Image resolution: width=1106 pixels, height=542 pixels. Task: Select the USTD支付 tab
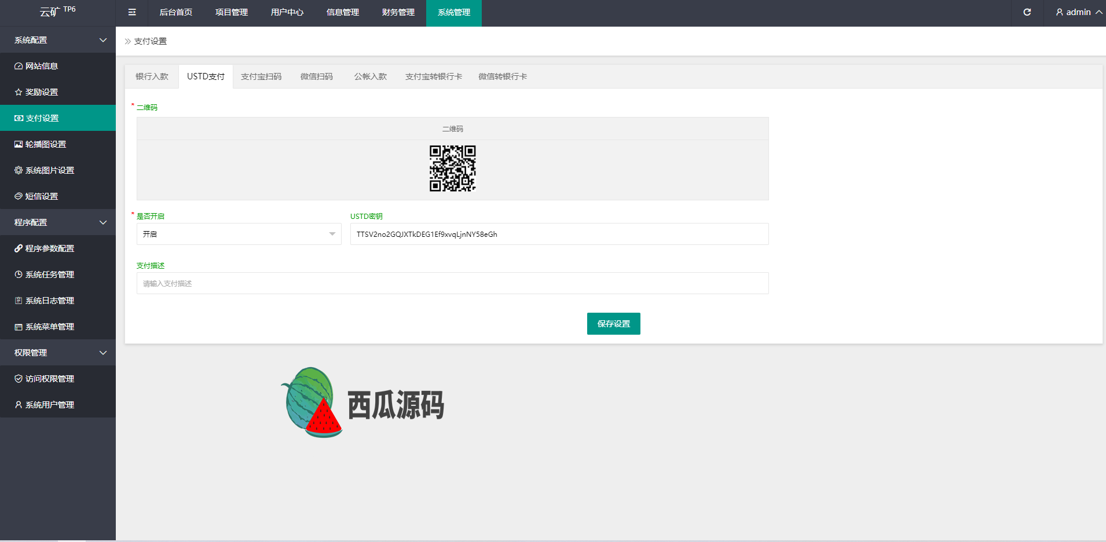(x=206, y=76)
